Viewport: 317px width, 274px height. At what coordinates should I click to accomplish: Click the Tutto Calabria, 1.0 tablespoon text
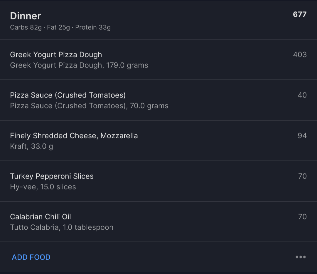click(62, 227)
